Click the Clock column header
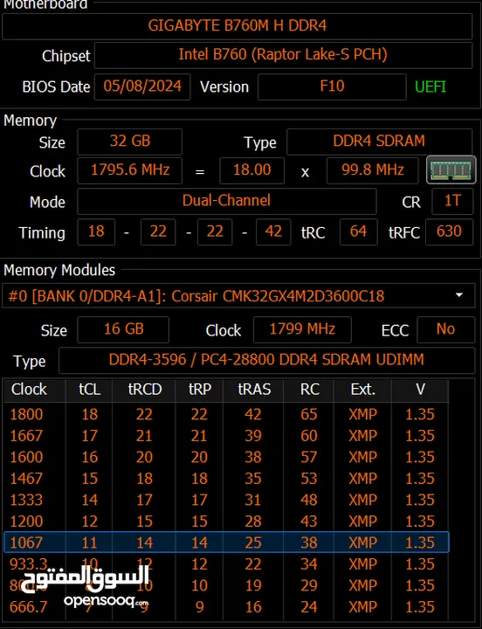 pos(34,390)
